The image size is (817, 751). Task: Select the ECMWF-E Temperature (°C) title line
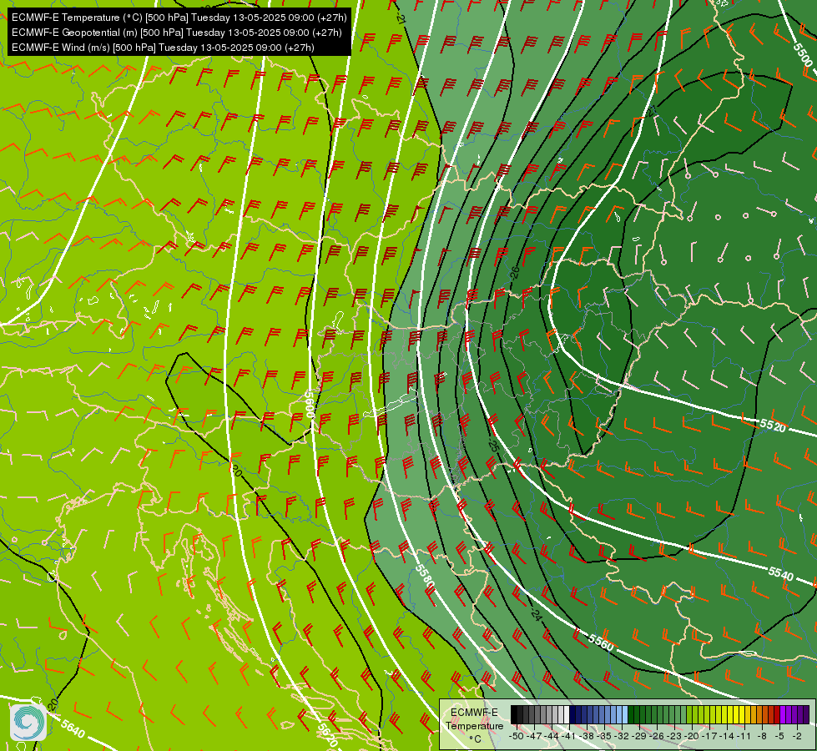[x=179, y=18]
